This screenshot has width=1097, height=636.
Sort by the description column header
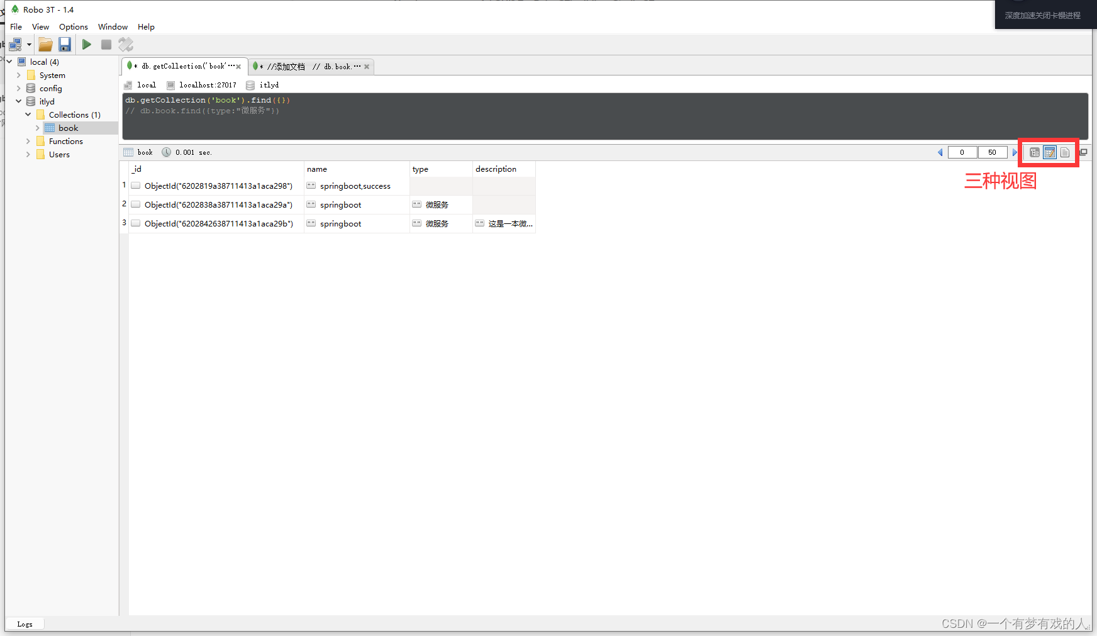tap(504, 169)
